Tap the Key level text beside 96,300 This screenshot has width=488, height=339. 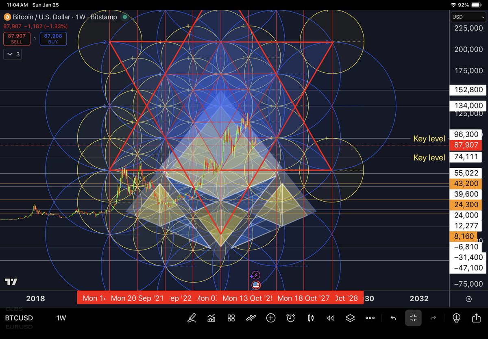(x=429, y=139)
